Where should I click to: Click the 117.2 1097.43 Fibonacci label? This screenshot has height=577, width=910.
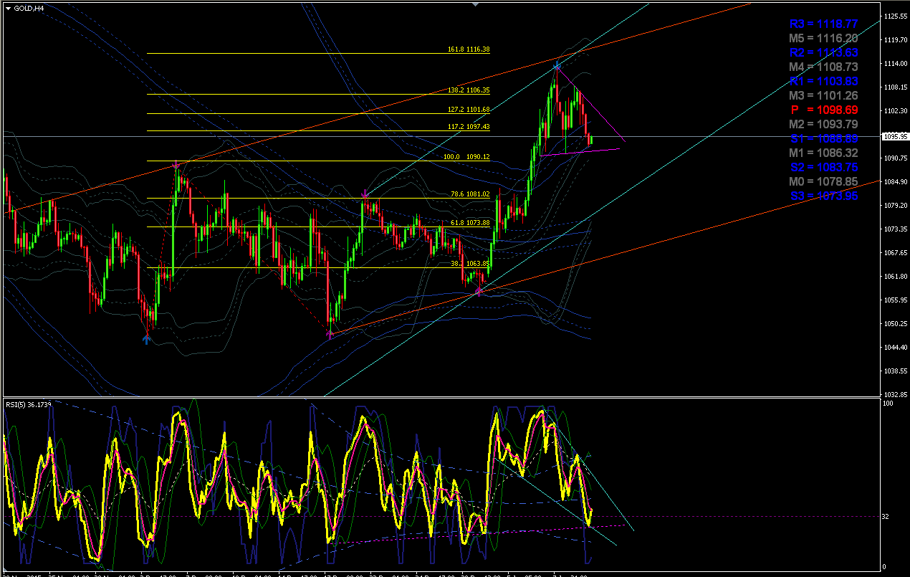coord(468,127)
